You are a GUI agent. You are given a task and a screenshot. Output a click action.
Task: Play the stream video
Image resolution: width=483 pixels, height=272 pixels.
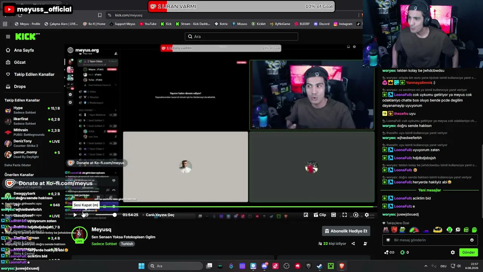75,215
